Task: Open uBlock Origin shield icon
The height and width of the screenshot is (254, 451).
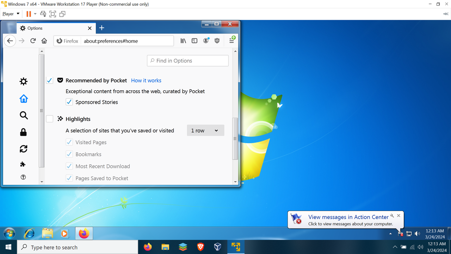Action: point(217,41)
